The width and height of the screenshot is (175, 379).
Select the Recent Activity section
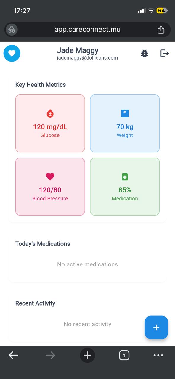[35, 303]
